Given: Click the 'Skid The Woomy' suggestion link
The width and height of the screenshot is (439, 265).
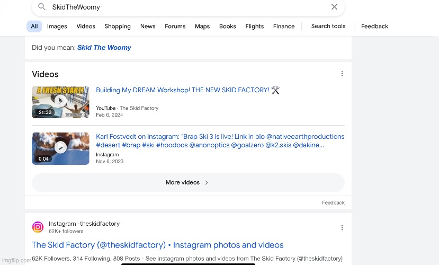Looking at the screenshot, I should click(104, 47).
